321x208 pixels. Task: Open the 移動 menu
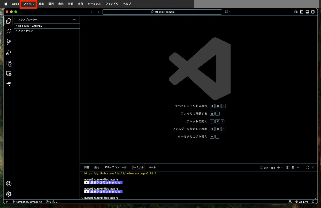[71, 4]
